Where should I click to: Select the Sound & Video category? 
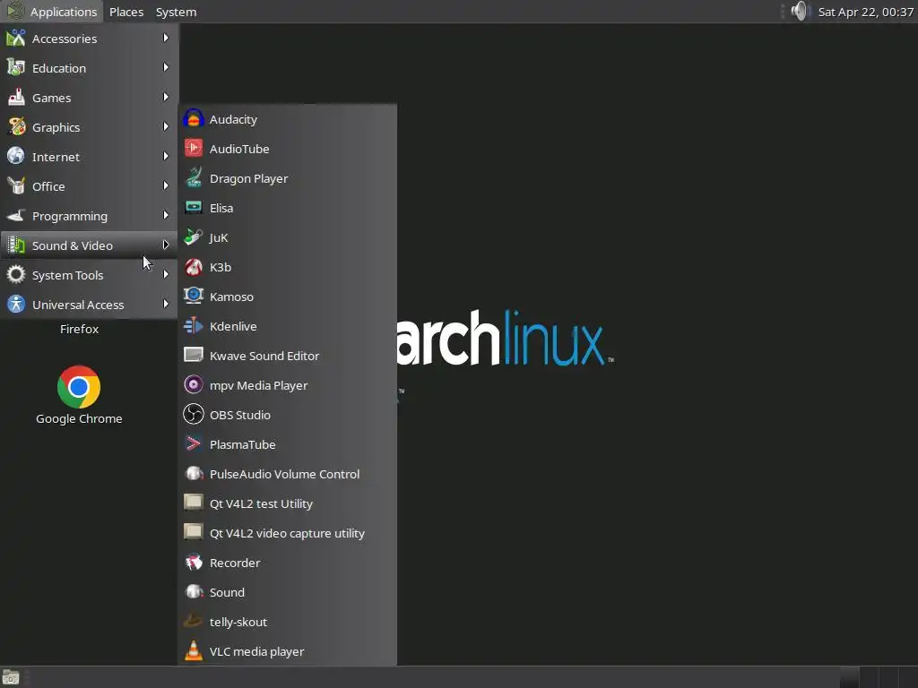click(x=89, y=245)
